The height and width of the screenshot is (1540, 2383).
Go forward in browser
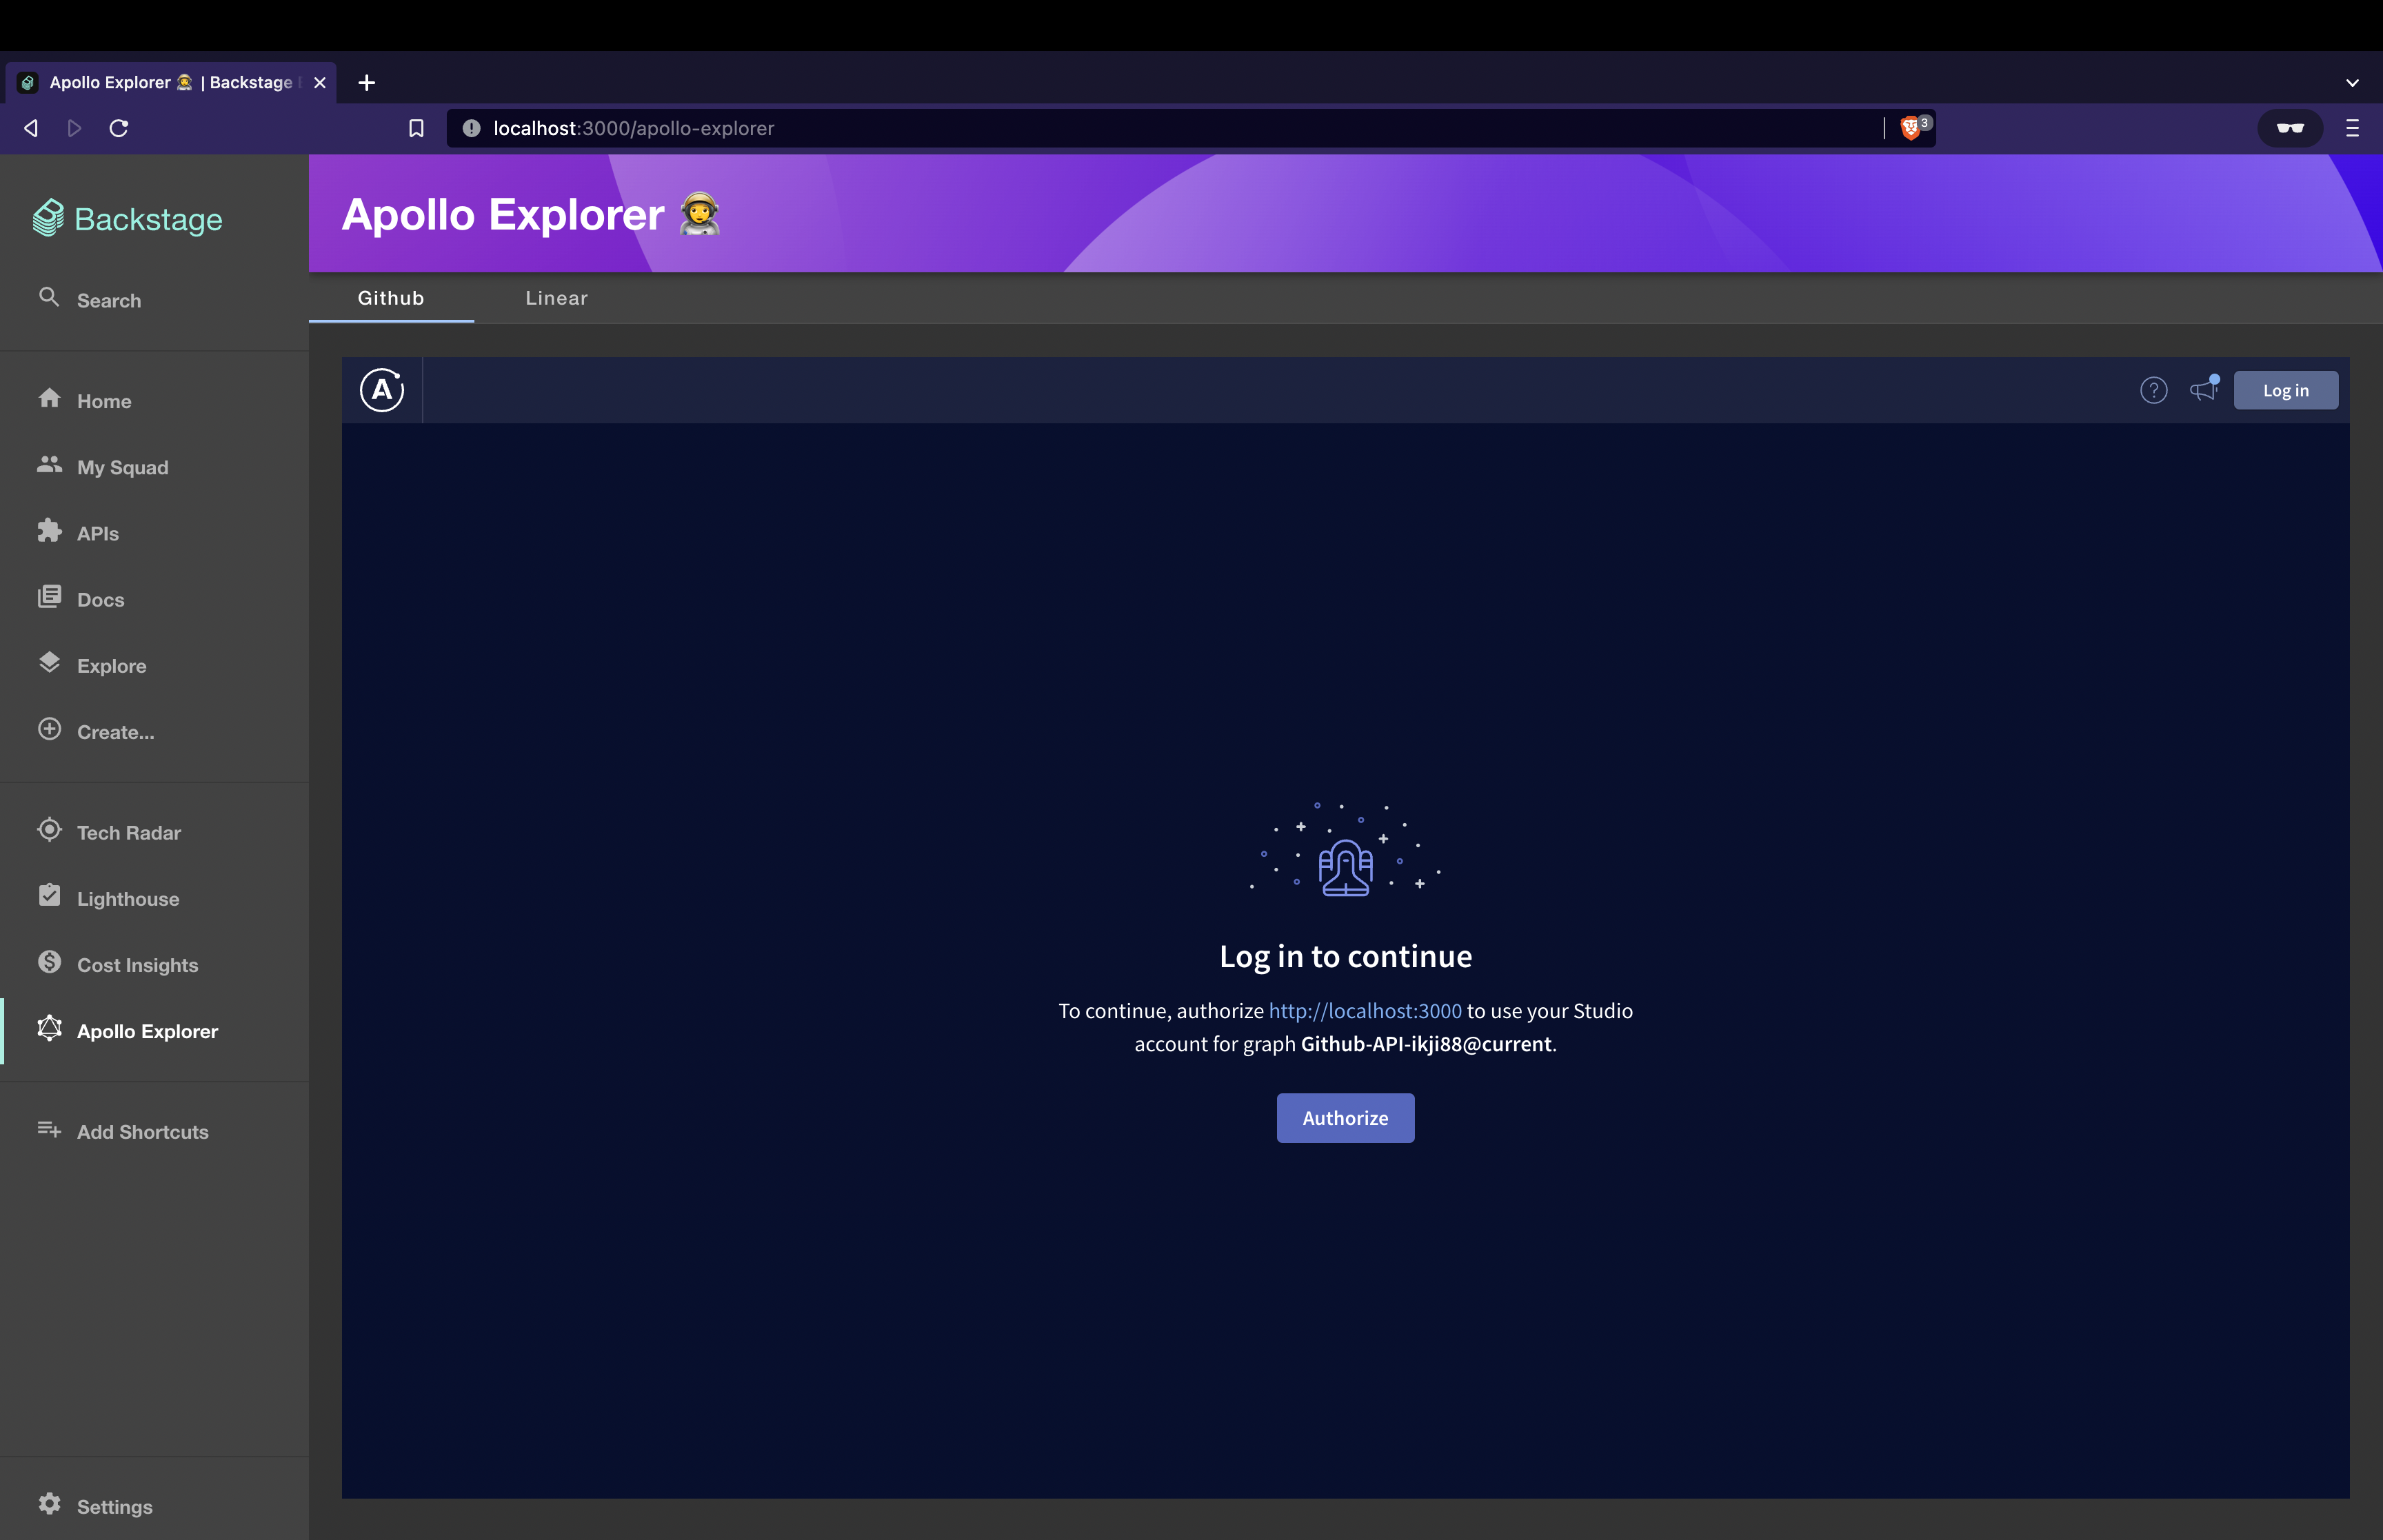click(x=74, y=128)
